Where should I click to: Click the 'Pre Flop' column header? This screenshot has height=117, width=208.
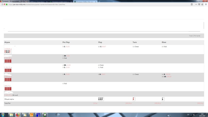(66, 42)
